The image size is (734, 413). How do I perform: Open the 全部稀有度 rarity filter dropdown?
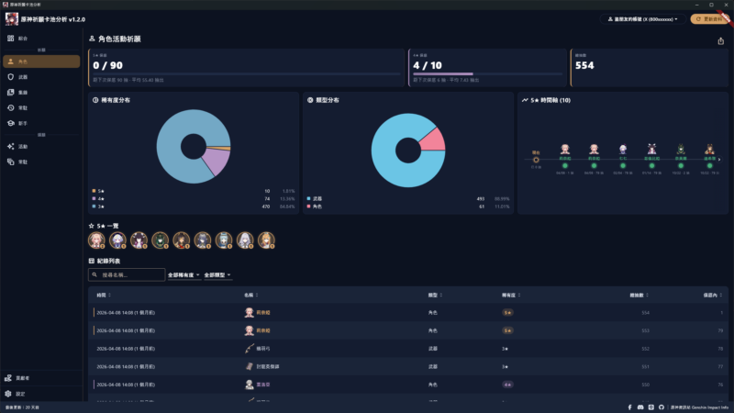coord(184,274)
